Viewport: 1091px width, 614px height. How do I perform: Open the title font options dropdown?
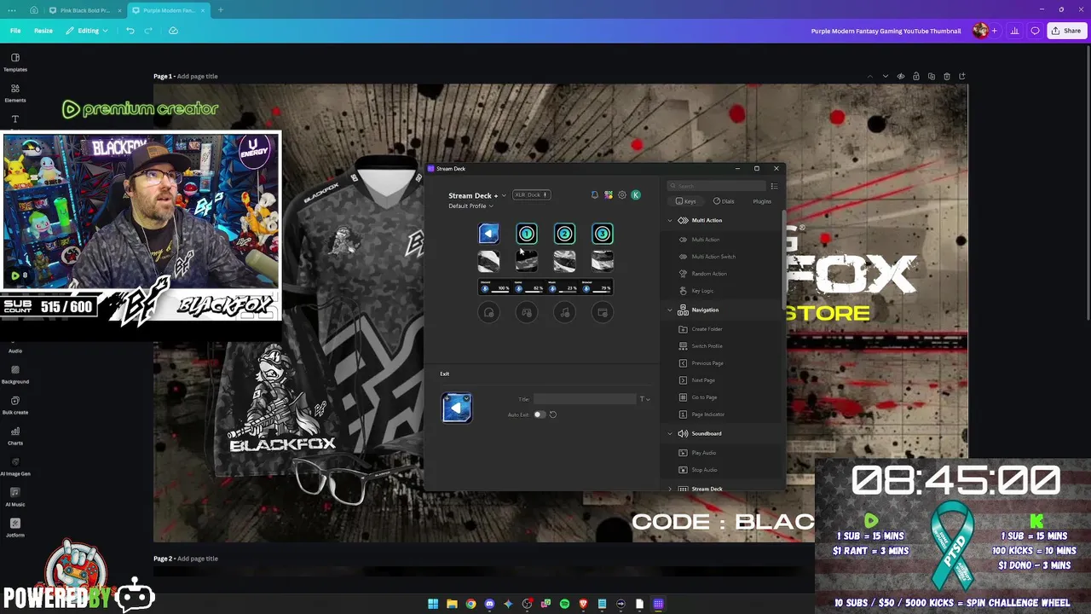[x=644, y=399]
